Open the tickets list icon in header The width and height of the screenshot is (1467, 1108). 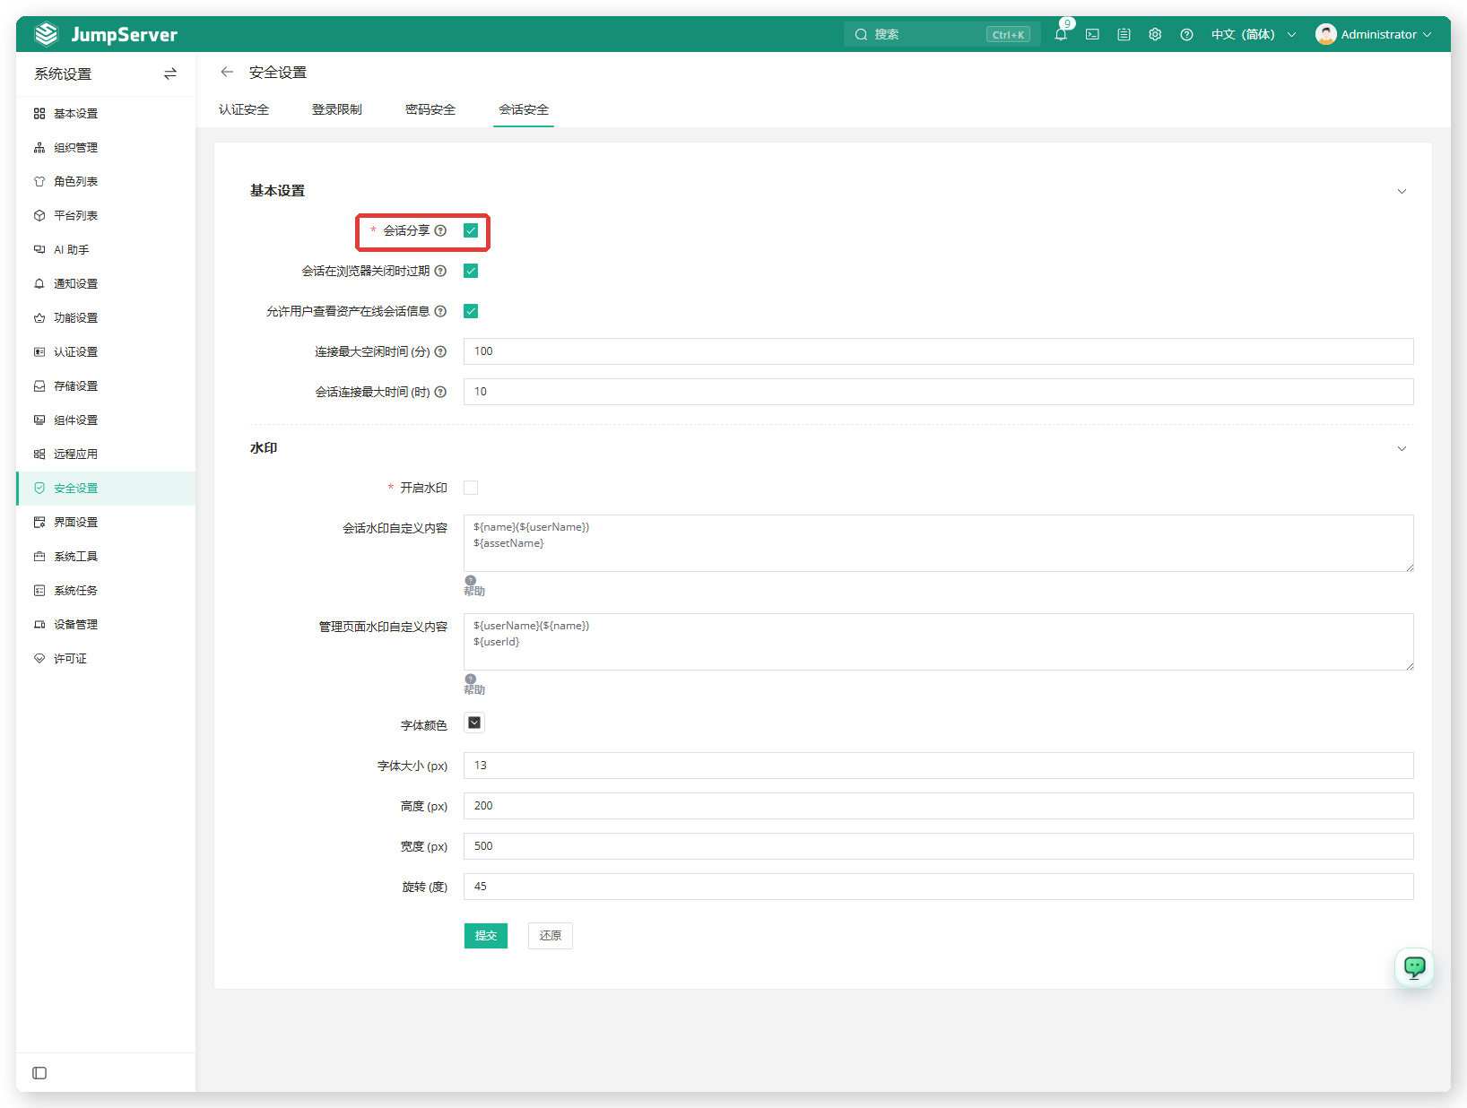point(1124,34)
